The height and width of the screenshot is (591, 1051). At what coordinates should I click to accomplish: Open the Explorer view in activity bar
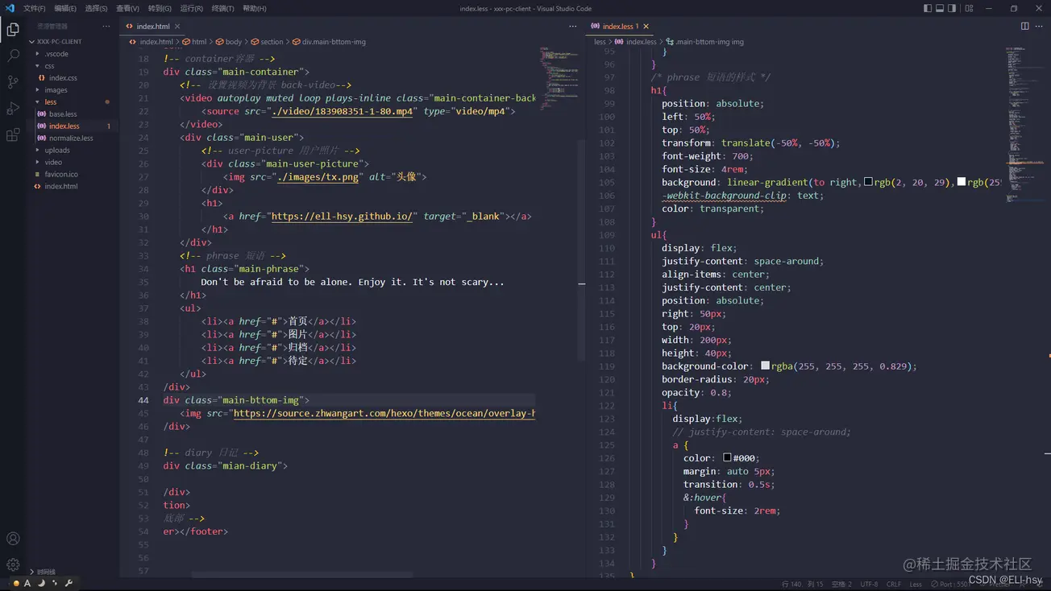point(13,30)
